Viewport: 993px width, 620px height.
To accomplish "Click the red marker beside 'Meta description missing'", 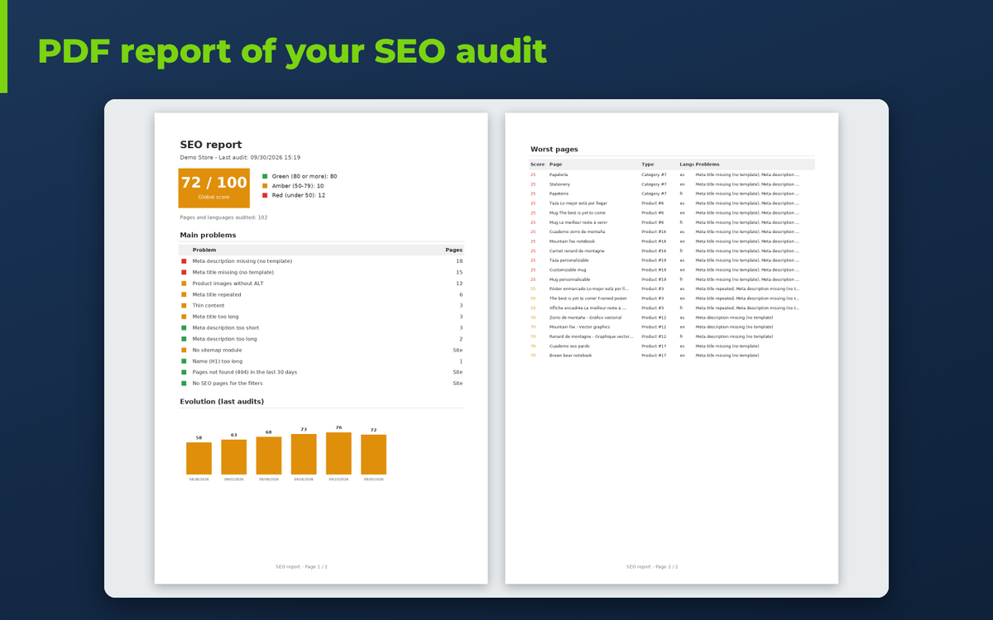I will pos(184,261).
